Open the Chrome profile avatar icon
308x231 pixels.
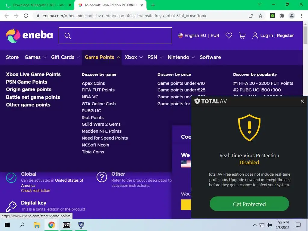point(292,16)
